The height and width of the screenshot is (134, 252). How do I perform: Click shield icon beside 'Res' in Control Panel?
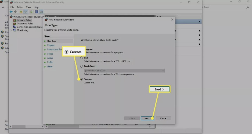(x=2, y=44)
